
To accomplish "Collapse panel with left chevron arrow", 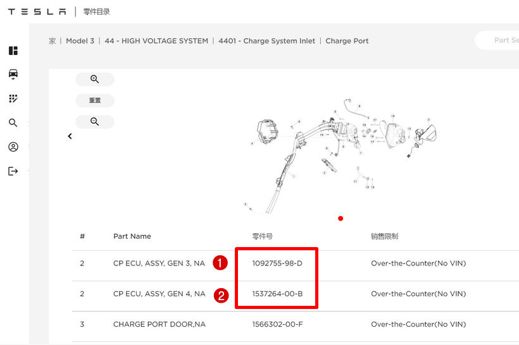I will click(x=70, y=136).
